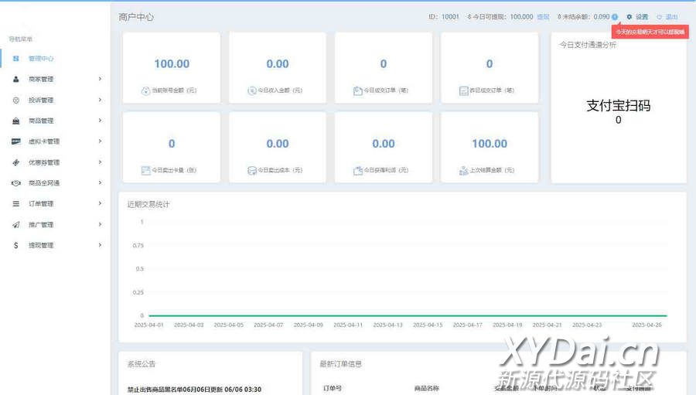Expand the 商品管理 submenu arrow

pyautogui.click(x=100, y=121)
